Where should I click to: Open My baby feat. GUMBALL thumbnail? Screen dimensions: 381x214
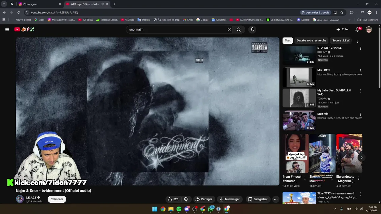[299, 98]
